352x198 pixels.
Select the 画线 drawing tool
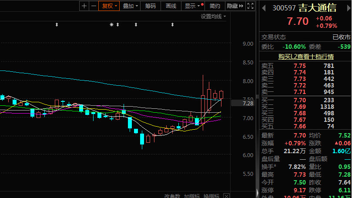coord(171,6)
